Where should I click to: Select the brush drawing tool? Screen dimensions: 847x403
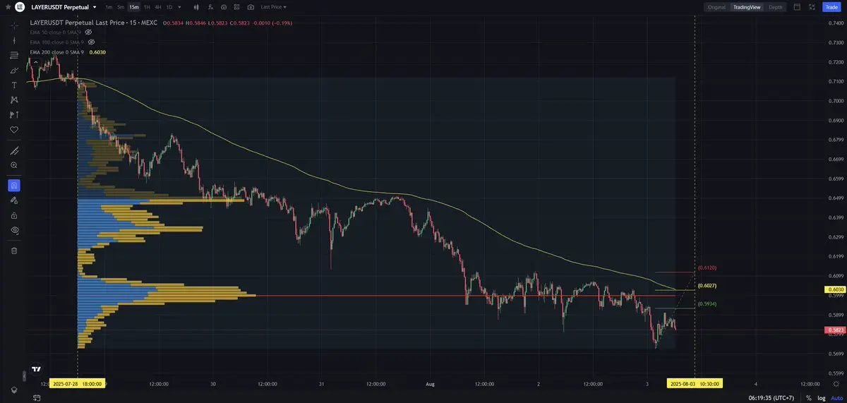click(14, 71)
